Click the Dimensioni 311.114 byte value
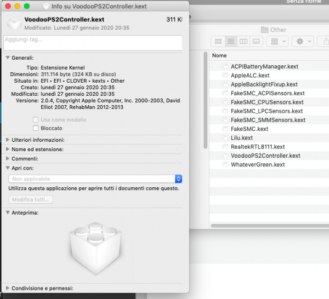Screen dimensions: 329x299 click(x=78, y=74)
